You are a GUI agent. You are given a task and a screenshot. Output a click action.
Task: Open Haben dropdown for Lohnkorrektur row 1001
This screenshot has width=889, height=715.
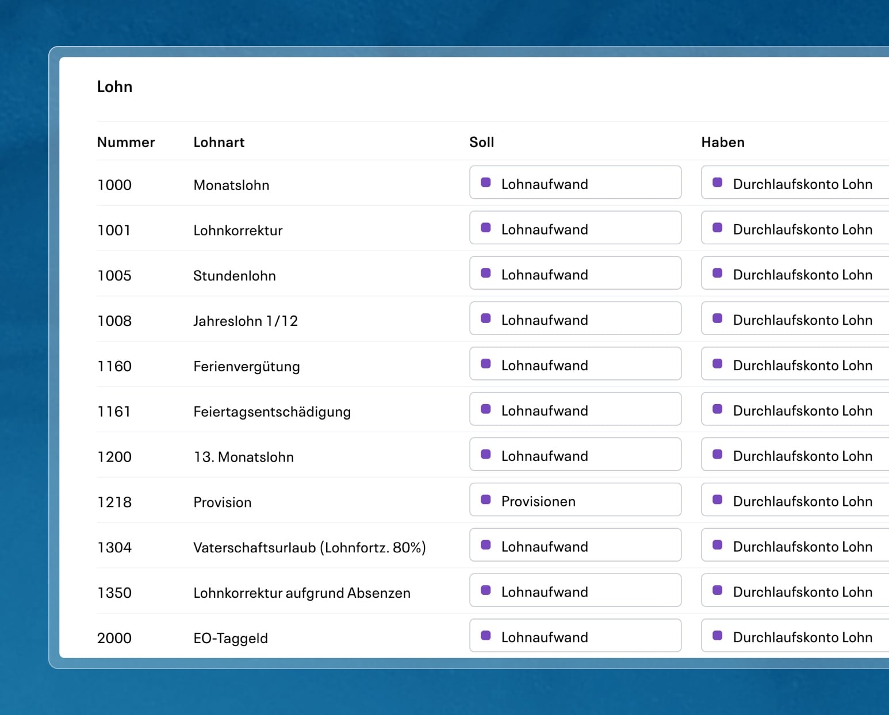[x=795, y=228]
